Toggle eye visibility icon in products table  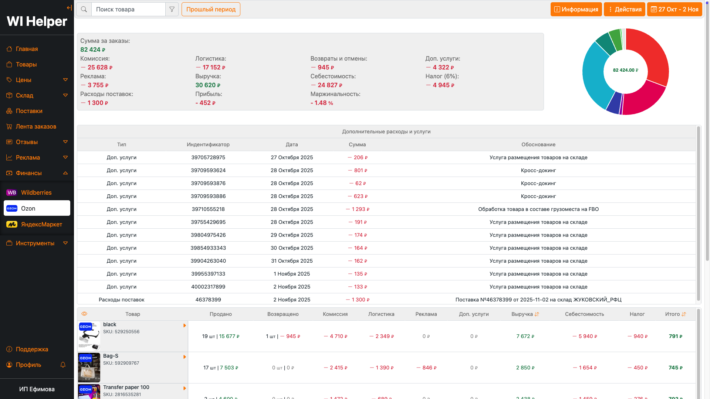coord(84,314)
